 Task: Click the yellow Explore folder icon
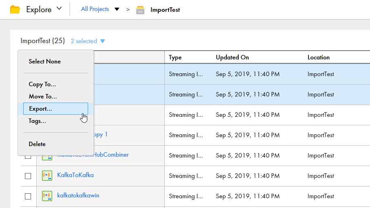point(15,10)
